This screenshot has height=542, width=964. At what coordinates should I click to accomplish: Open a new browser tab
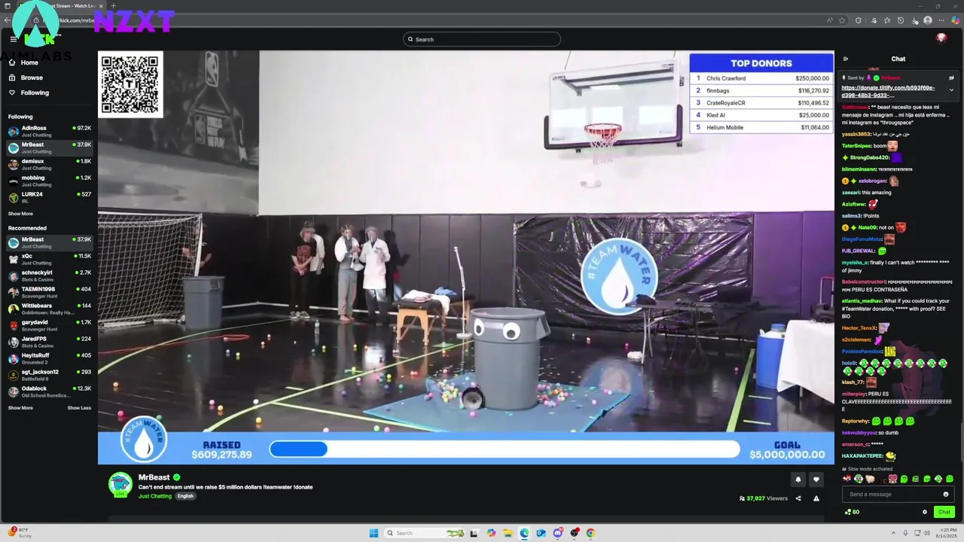(x=113, y=6)
